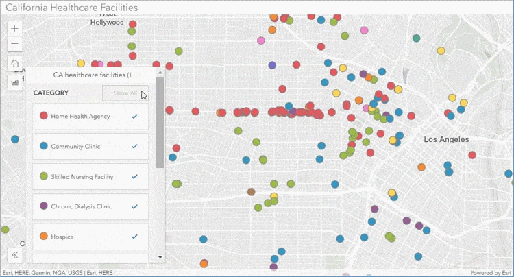Click the CATEGORY heading
This screenshot has height=277, width=514.
[x=51, y=93]
